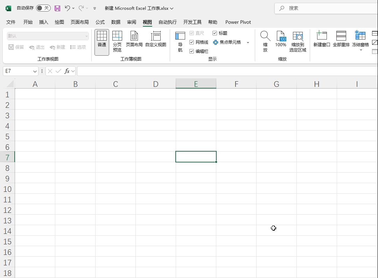Select column B header
378x278 pixels.
75,84
